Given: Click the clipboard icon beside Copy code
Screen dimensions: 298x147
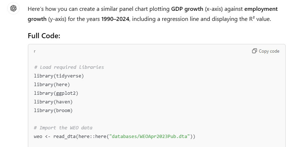Looking at the screenshot, I should (x=255, y=51).
